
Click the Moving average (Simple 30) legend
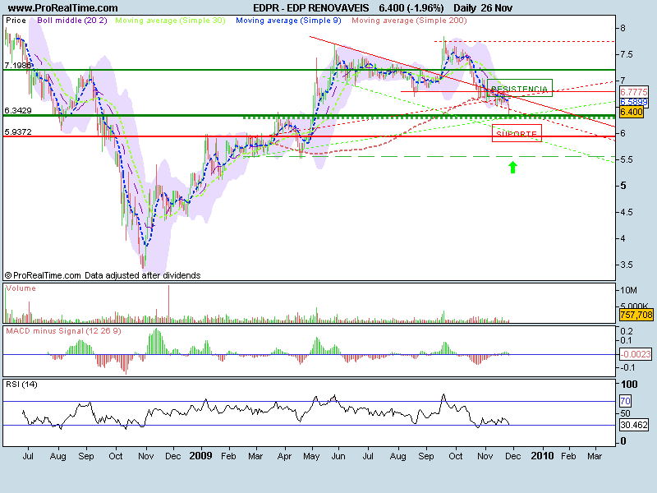tap(170, 20)
